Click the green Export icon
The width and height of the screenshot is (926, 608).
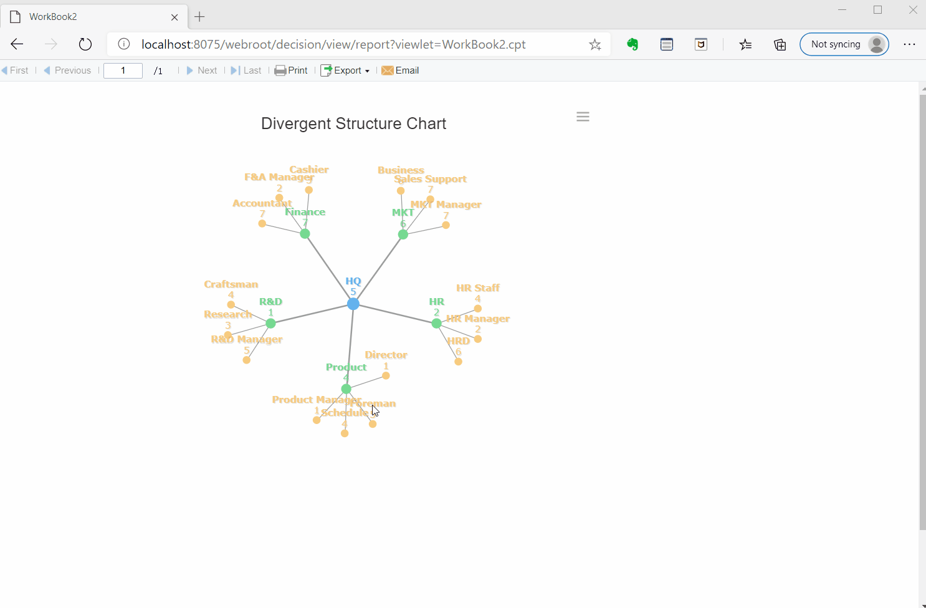click(x=326, y=70)
